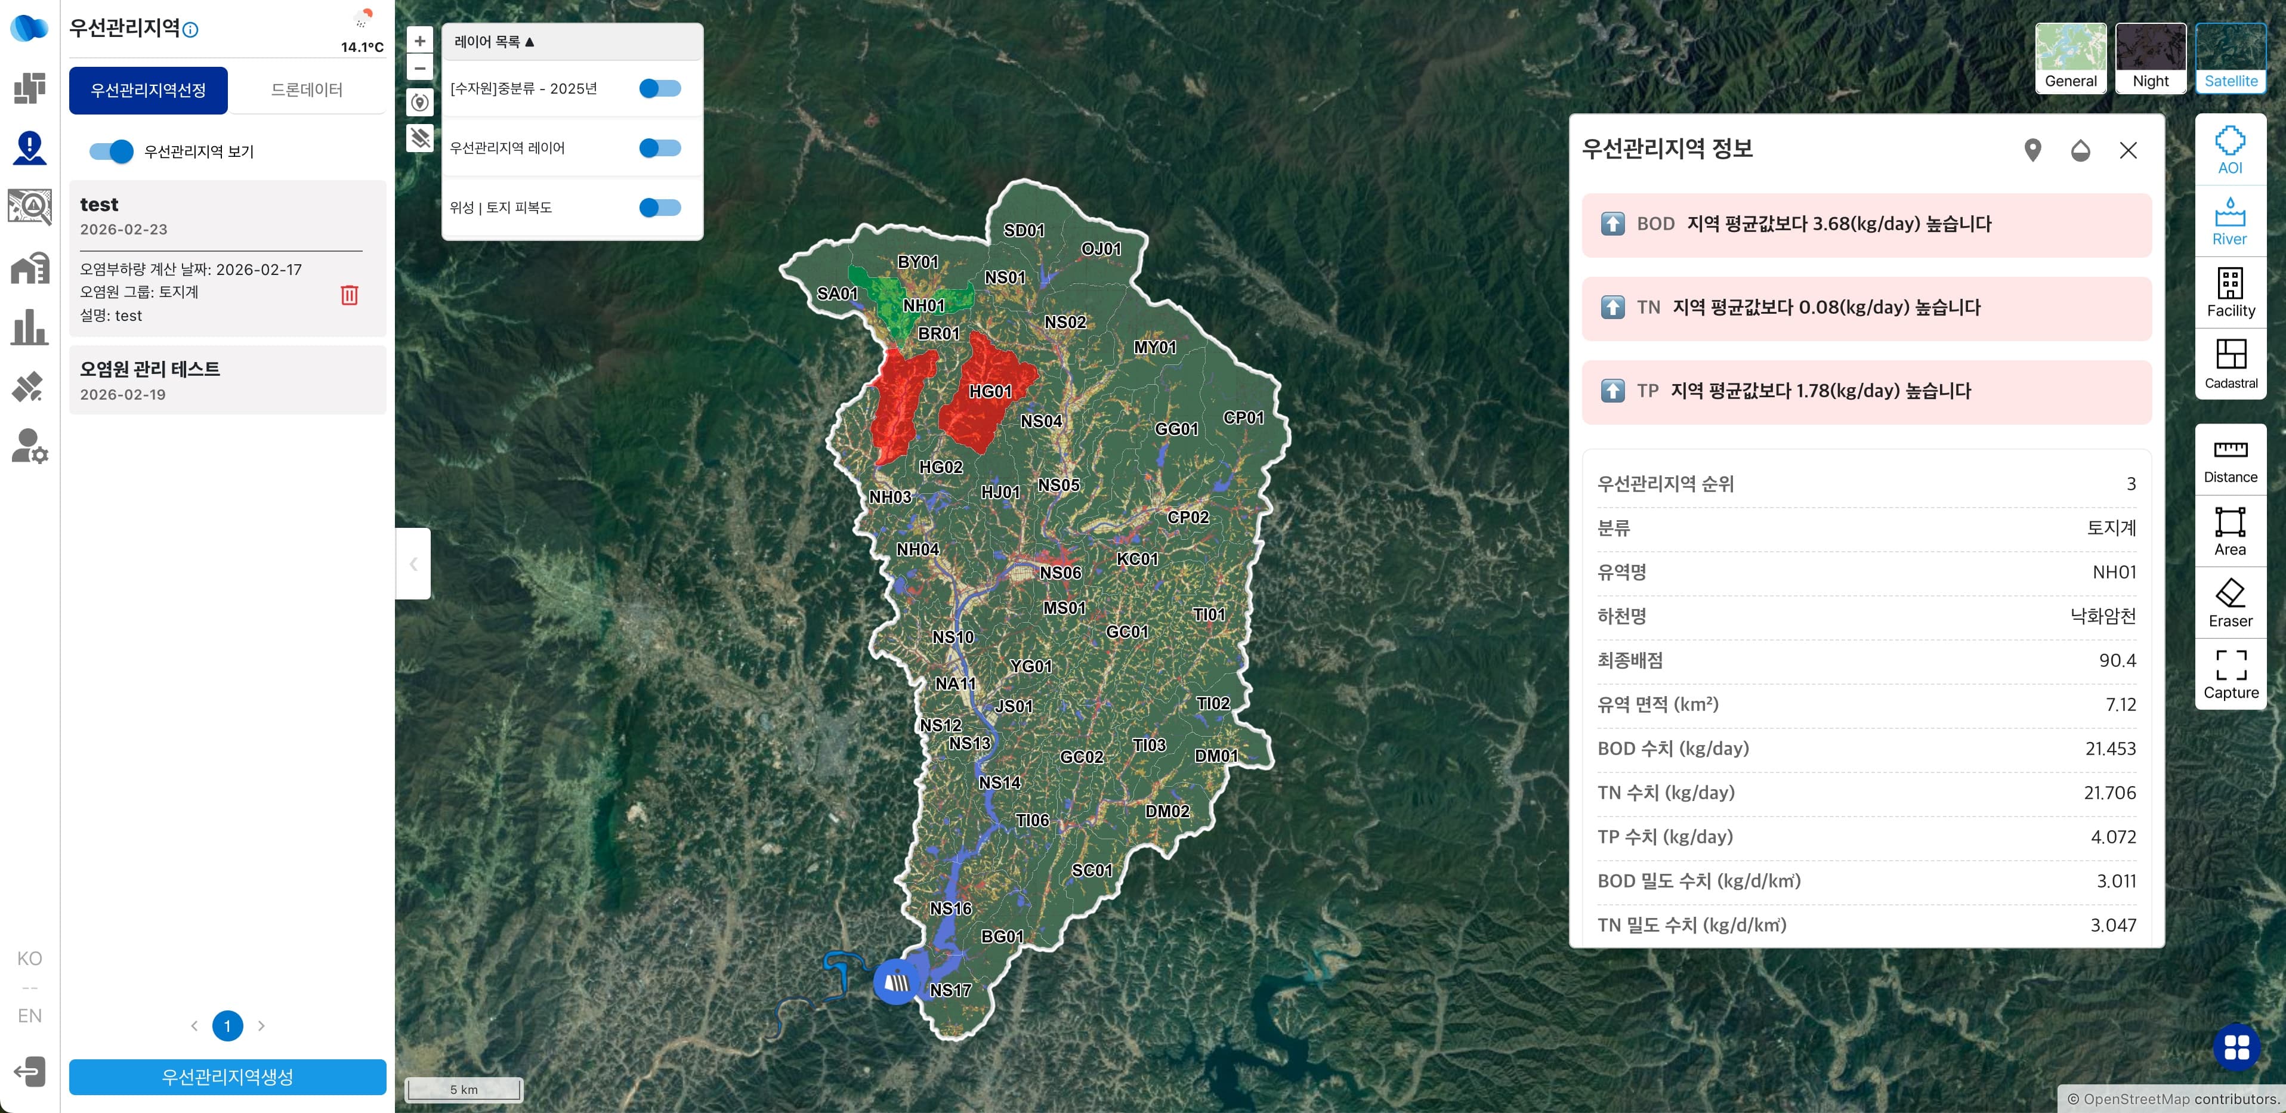Collapse the 레이어 목록 panel
This screenshot has width=2286, height=1113.
pyautogui.click(x=495, y=42)
